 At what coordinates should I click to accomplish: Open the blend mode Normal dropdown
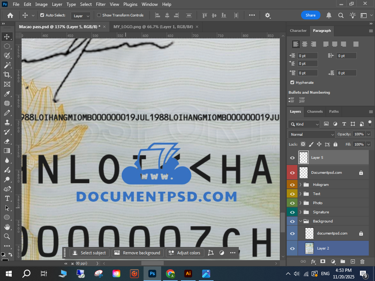point(311,134)
